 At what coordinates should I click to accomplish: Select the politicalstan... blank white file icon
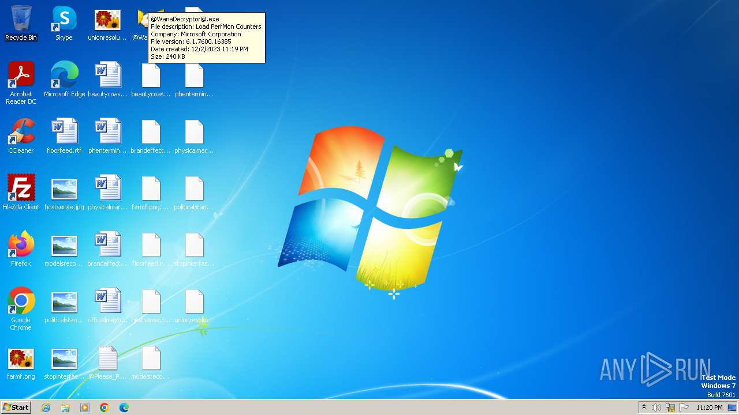coord(194,192)
